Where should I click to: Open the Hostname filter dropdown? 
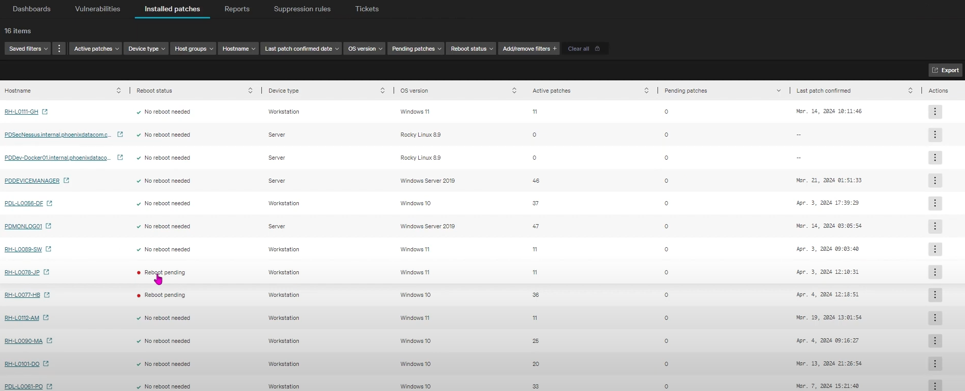point(239,49)
